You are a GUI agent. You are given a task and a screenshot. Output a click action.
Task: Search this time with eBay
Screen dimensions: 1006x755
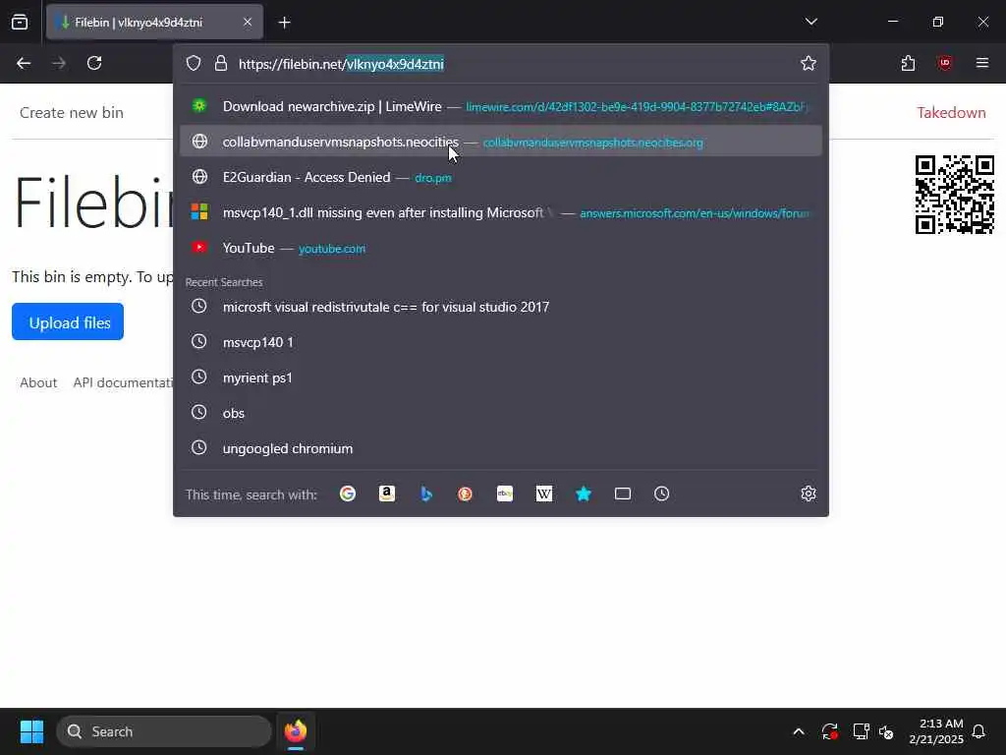click(x=505, y=494)
